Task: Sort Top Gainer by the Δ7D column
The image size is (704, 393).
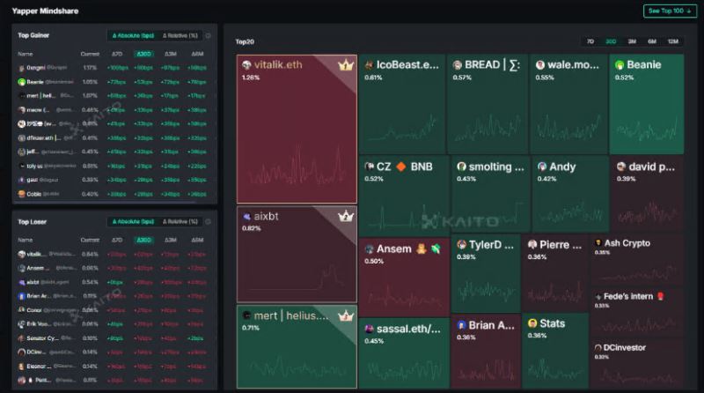Action: [x=117, y=54]
